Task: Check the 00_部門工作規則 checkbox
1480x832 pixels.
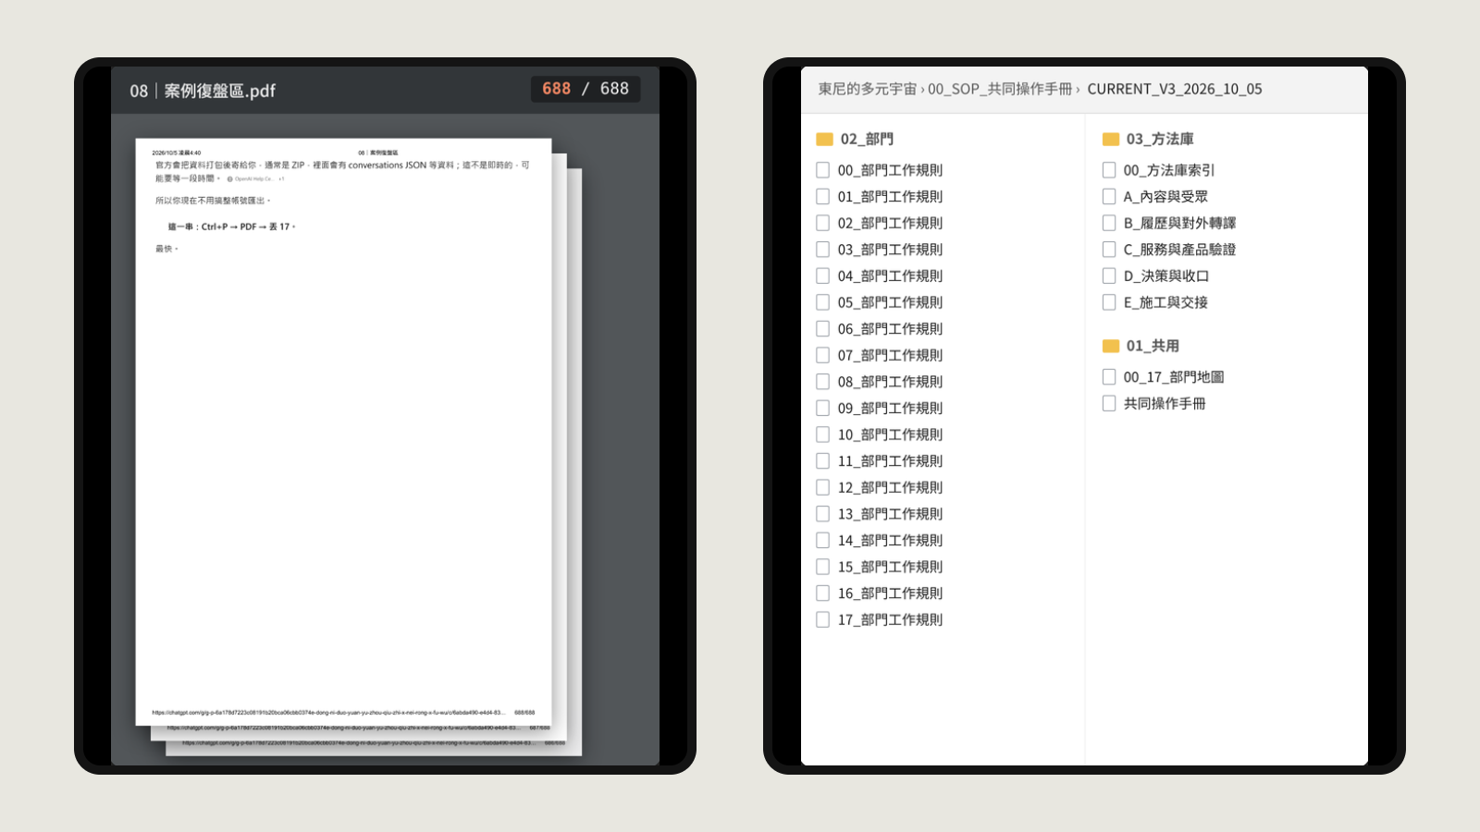Action: coord(822,170)
